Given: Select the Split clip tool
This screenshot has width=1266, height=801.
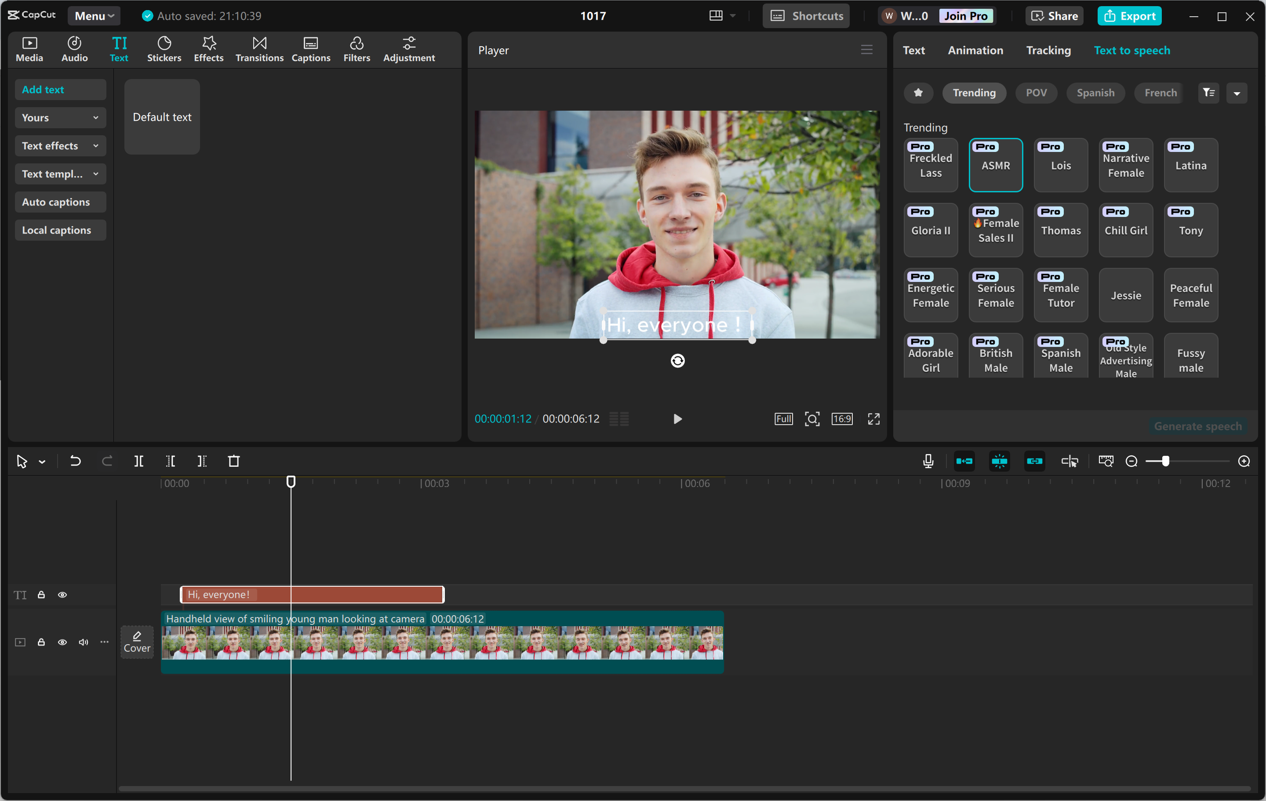Looking at the screenshot, I should [139, 461].
